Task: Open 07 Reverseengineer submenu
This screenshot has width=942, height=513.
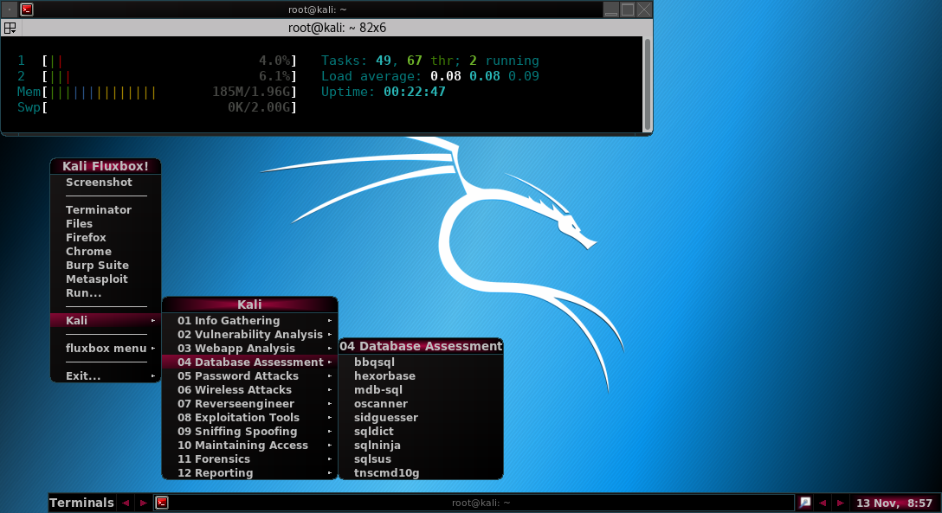Action: [250, 403]
